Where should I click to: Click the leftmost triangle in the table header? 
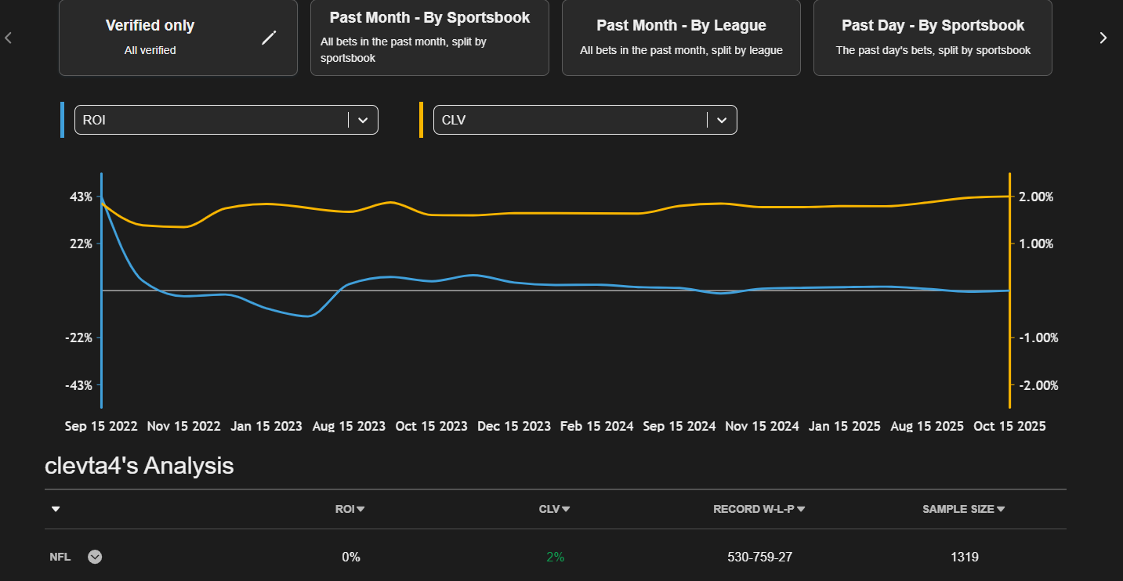[56, 509]
